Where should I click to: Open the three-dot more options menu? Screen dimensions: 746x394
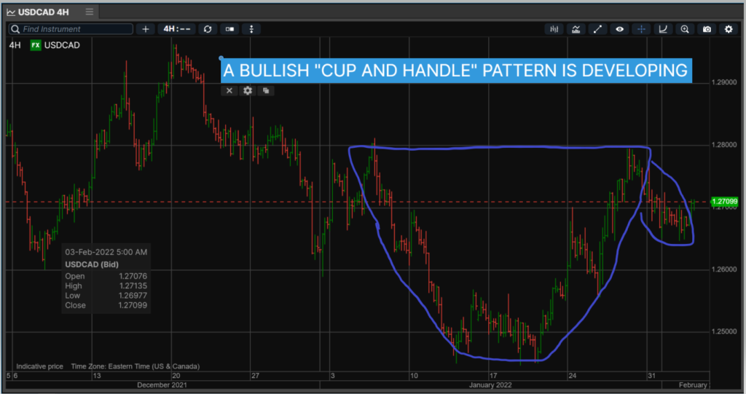(251, 29)
